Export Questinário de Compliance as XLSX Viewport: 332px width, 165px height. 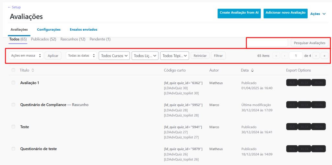point(305,105)
